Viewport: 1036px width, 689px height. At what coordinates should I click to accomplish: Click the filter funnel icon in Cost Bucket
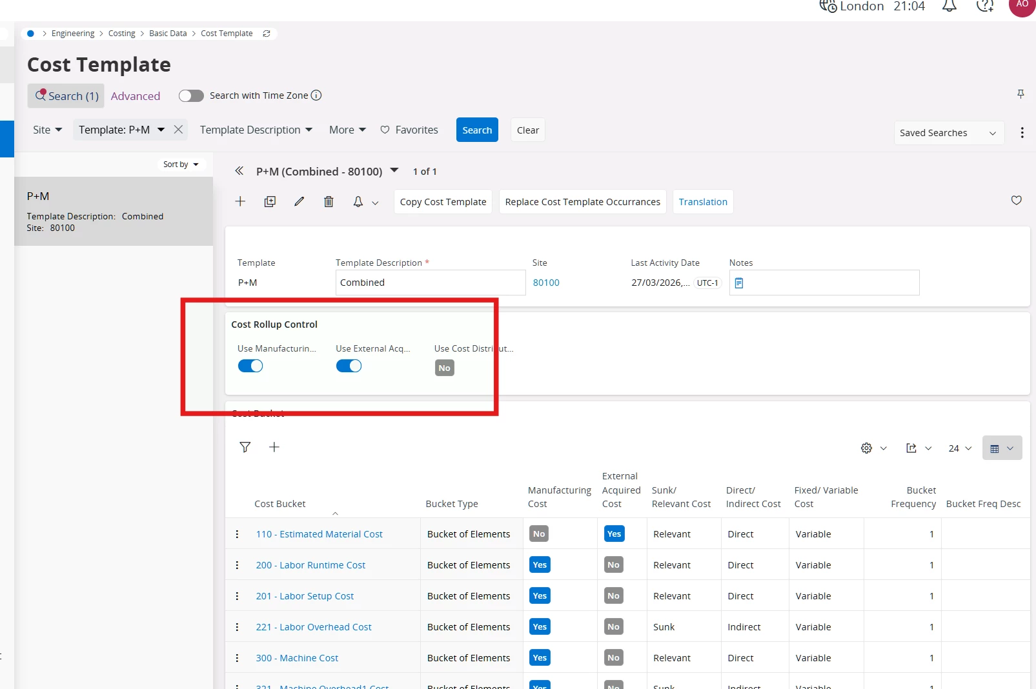click(x=245, y=447)
